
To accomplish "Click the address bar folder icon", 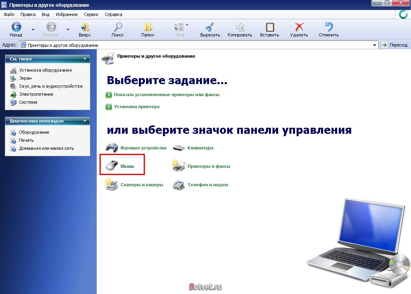I will 23,45.
